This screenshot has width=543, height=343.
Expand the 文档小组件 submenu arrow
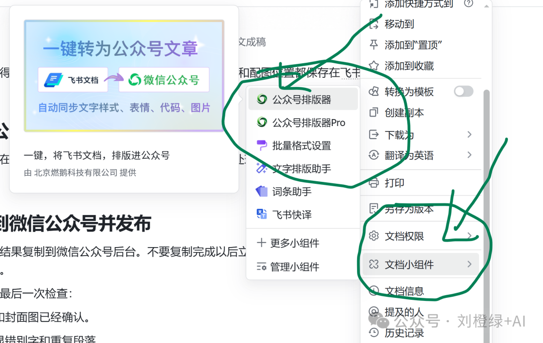click(469, 265)
